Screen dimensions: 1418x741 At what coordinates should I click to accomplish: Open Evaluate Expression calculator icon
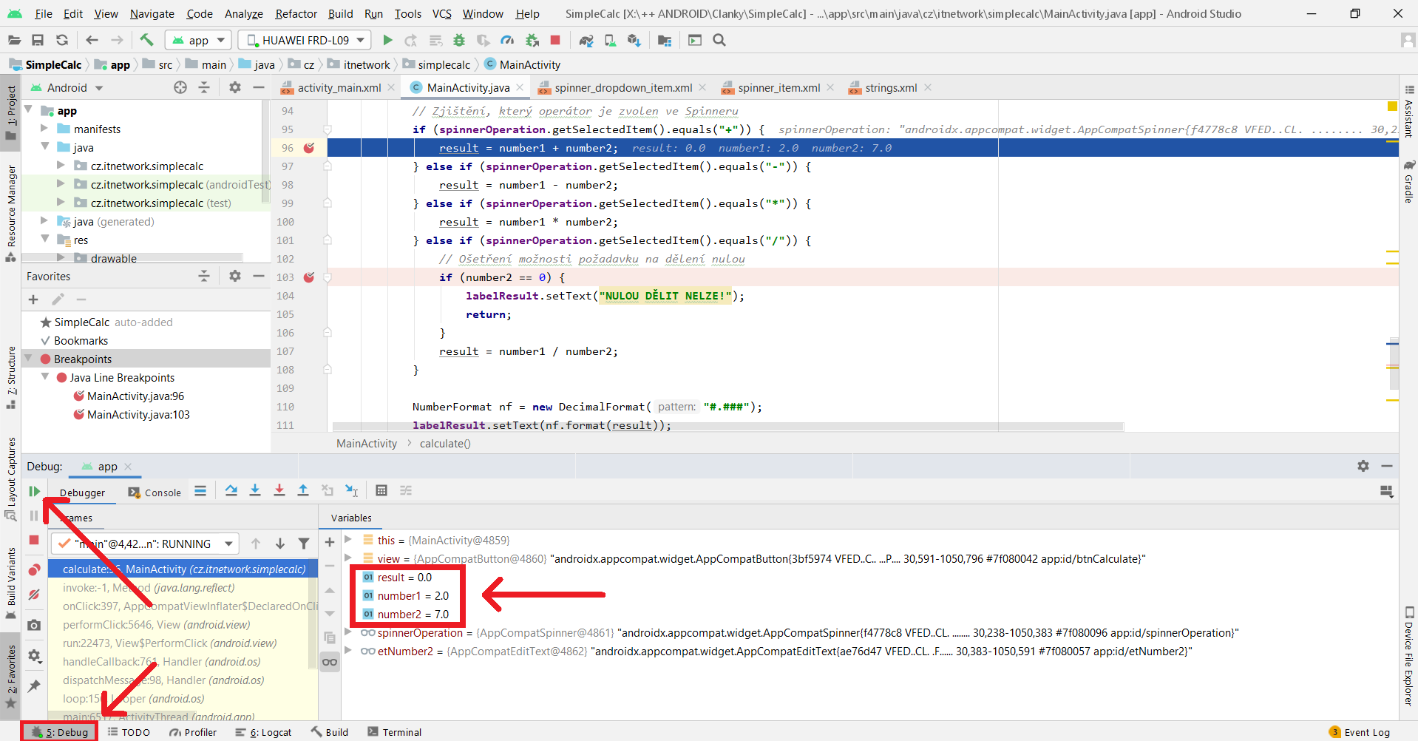(381, 490)
